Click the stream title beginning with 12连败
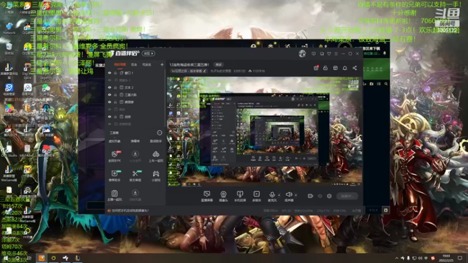The image size is (468, 263). coord(189,65)
